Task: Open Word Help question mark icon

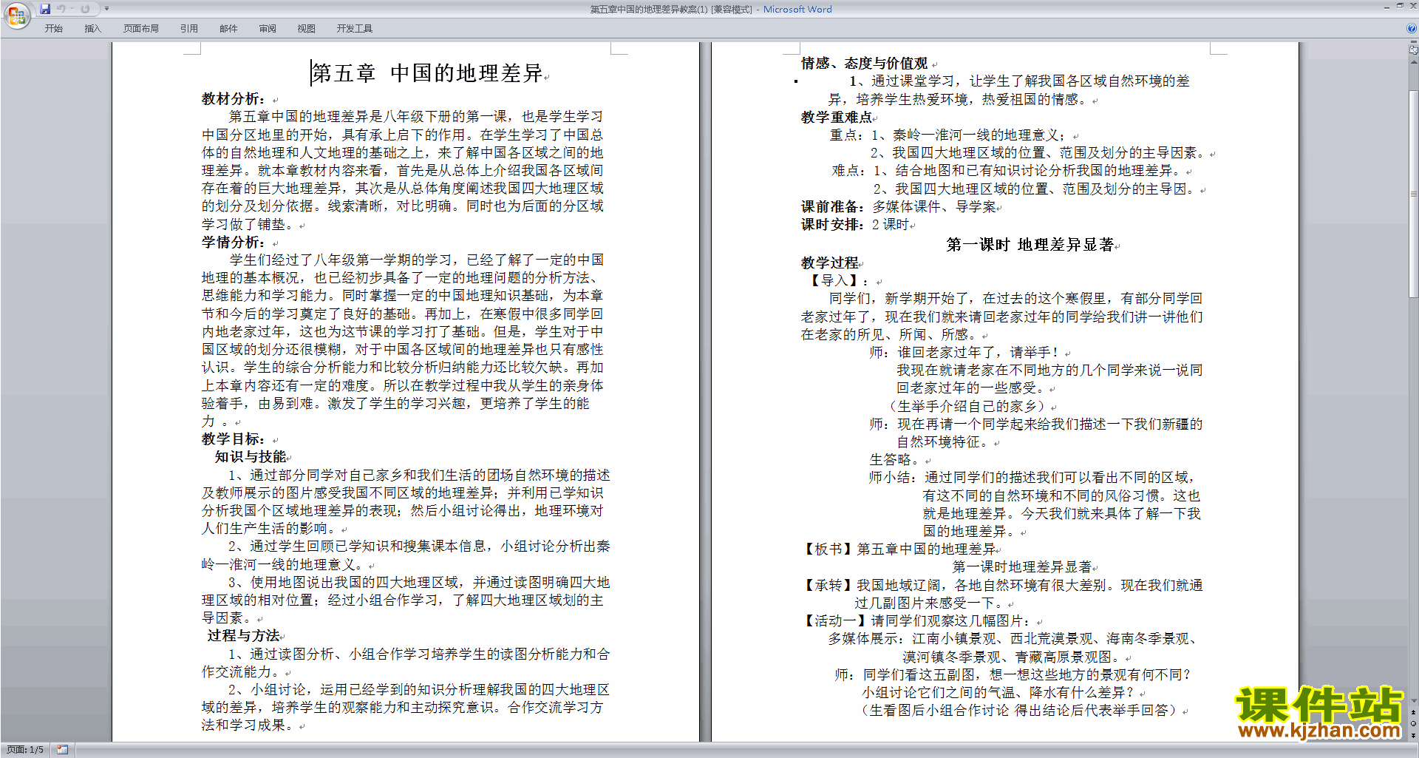Action: click(x=1412, y=28)
